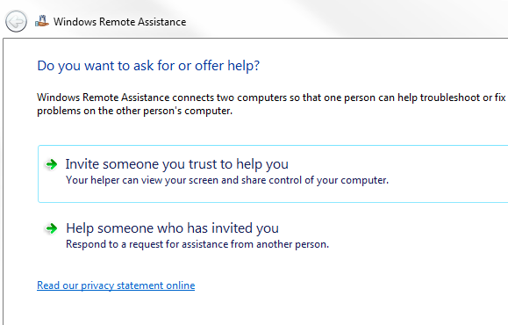Click green arrow beside Invite someone you trust
Screen dimensions: 508x325
pyautogui.click(x=51, y=164)
